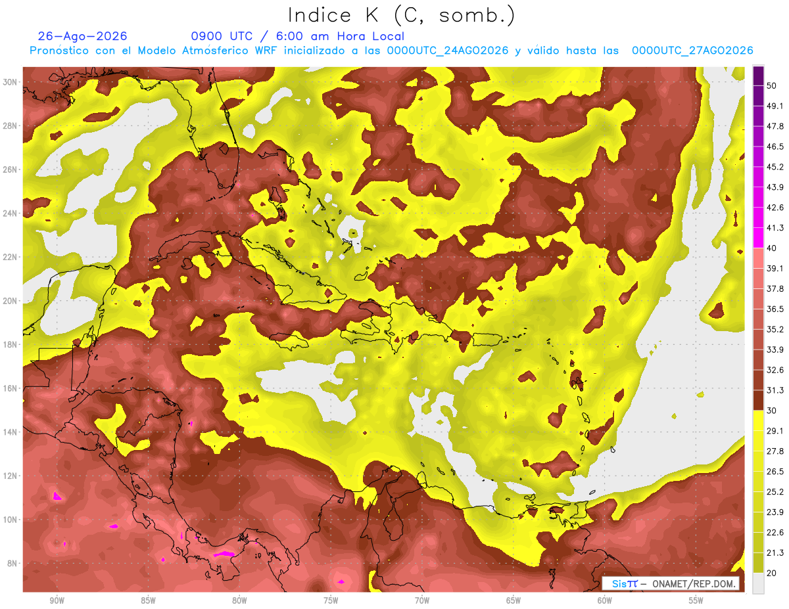Click the latitude axis label '18N'
789x609 pixels.
pos(11,345)
